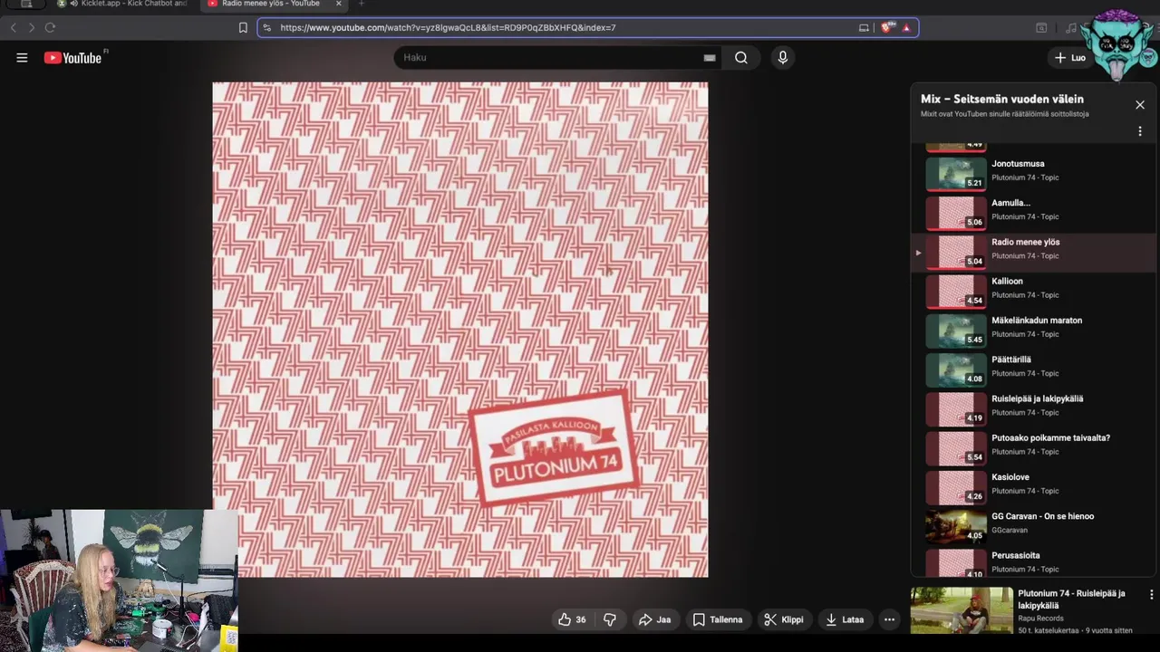Open options for recommended Plutonium 74 video
This screenshot has height=652, width=1160.
click(1151, 595)
